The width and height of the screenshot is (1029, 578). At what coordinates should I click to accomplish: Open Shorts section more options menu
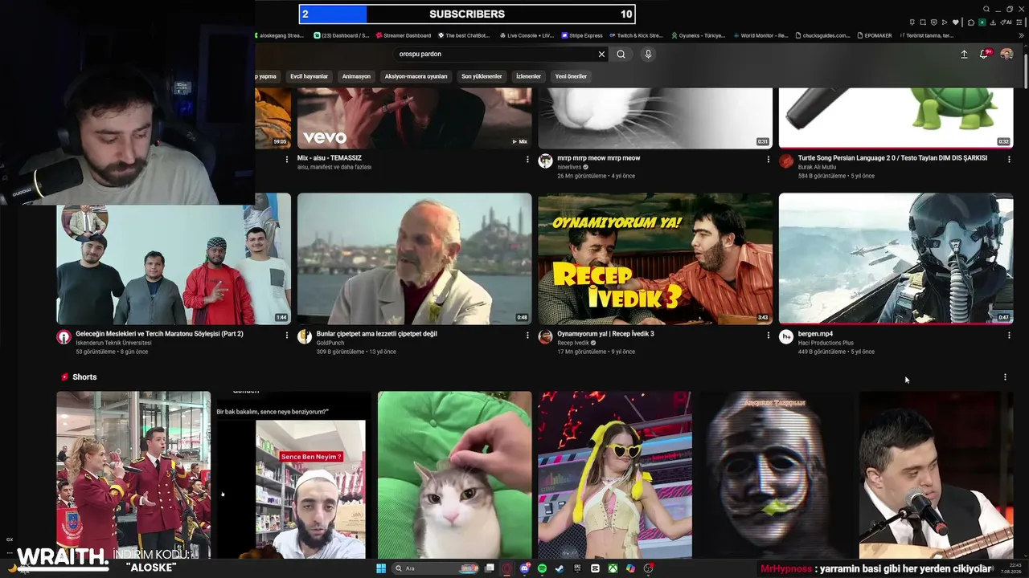click(x=1005, y=377)
